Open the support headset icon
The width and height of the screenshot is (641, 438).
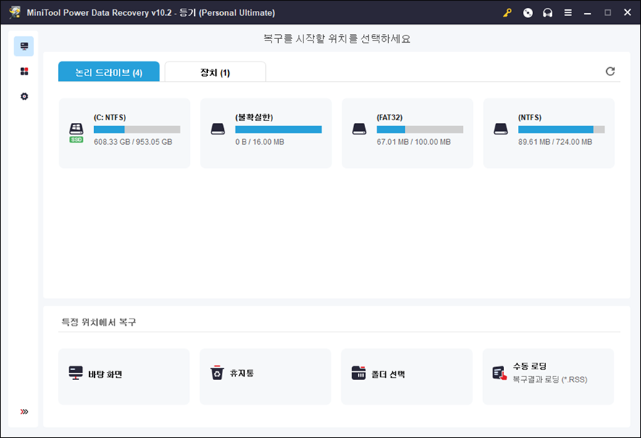pyautogui.click(x=548, y=12)
